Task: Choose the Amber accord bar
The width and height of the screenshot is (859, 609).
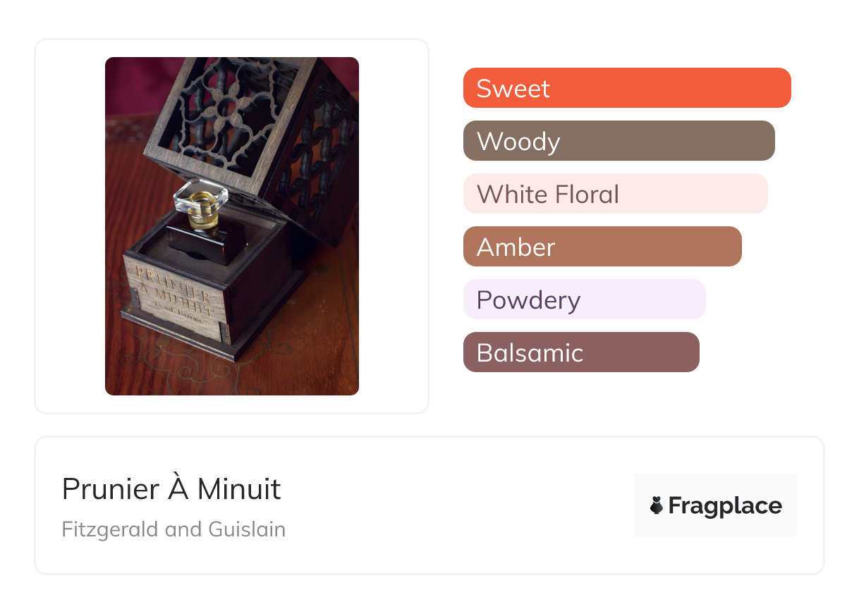Action: [x=602, y=247]
